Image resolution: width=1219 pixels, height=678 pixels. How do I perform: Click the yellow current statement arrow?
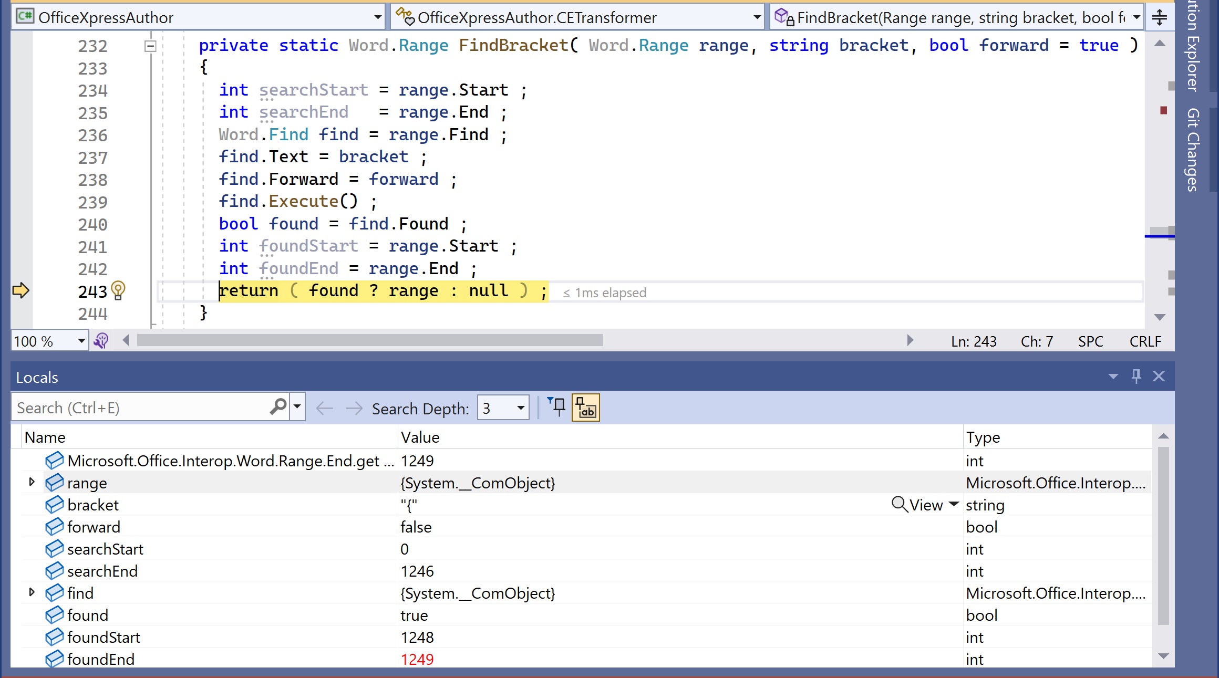20,290
